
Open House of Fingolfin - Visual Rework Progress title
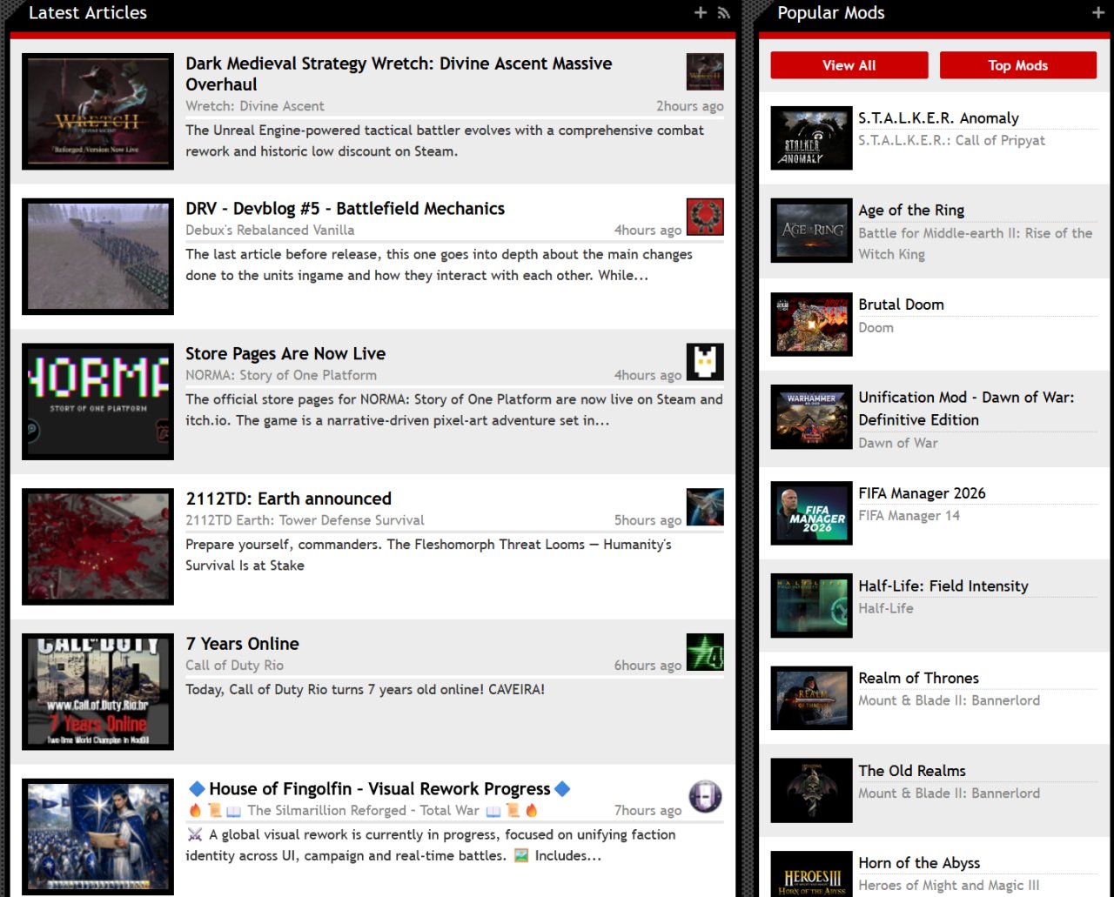coord(379,789)
